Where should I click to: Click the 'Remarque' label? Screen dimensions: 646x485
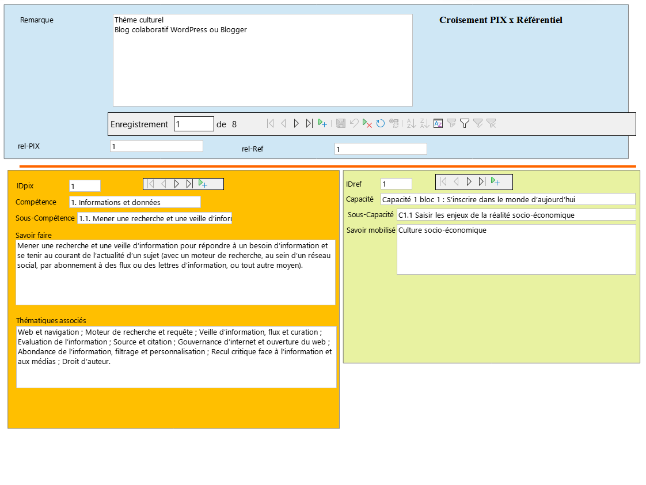(x=37, y=20)
